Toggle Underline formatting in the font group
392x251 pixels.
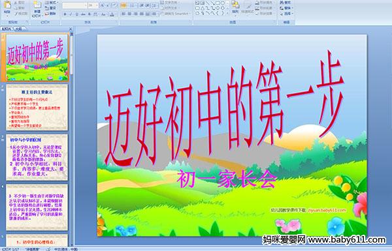point(76,14)
